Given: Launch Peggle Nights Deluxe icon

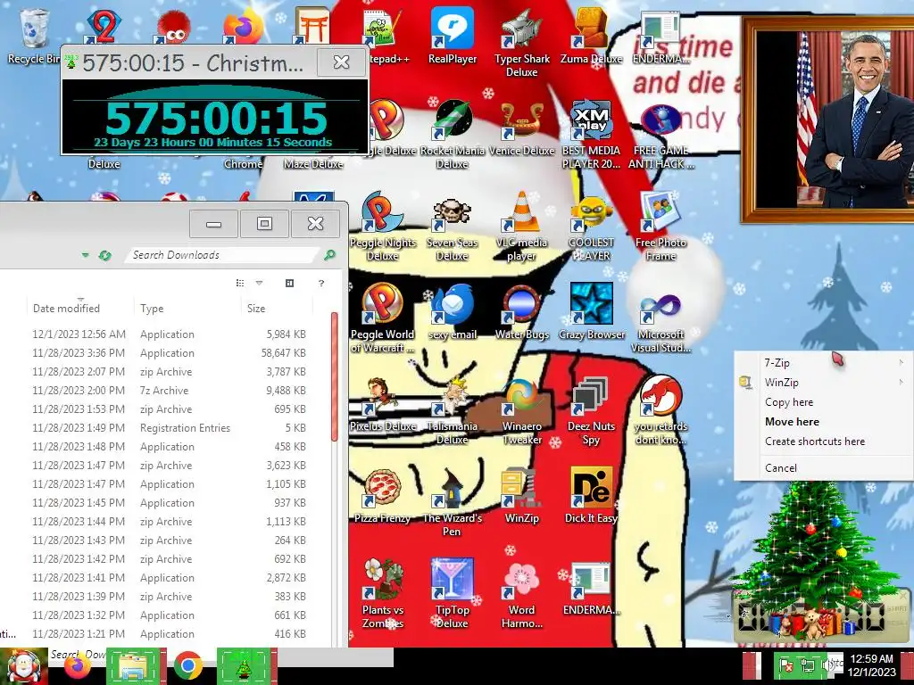Looking at the screenshot, I should coord(382,226).
